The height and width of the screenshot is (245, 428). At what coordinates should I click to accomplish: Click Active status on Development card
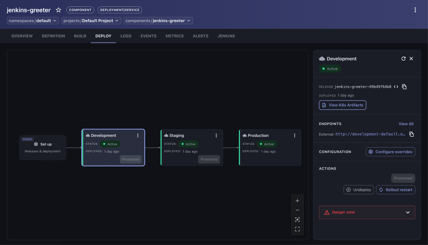pos(110,144)
